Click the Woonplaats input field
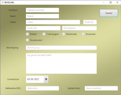Image resolution: width=121 pixels, height=95 pixels. coord(79,28)
